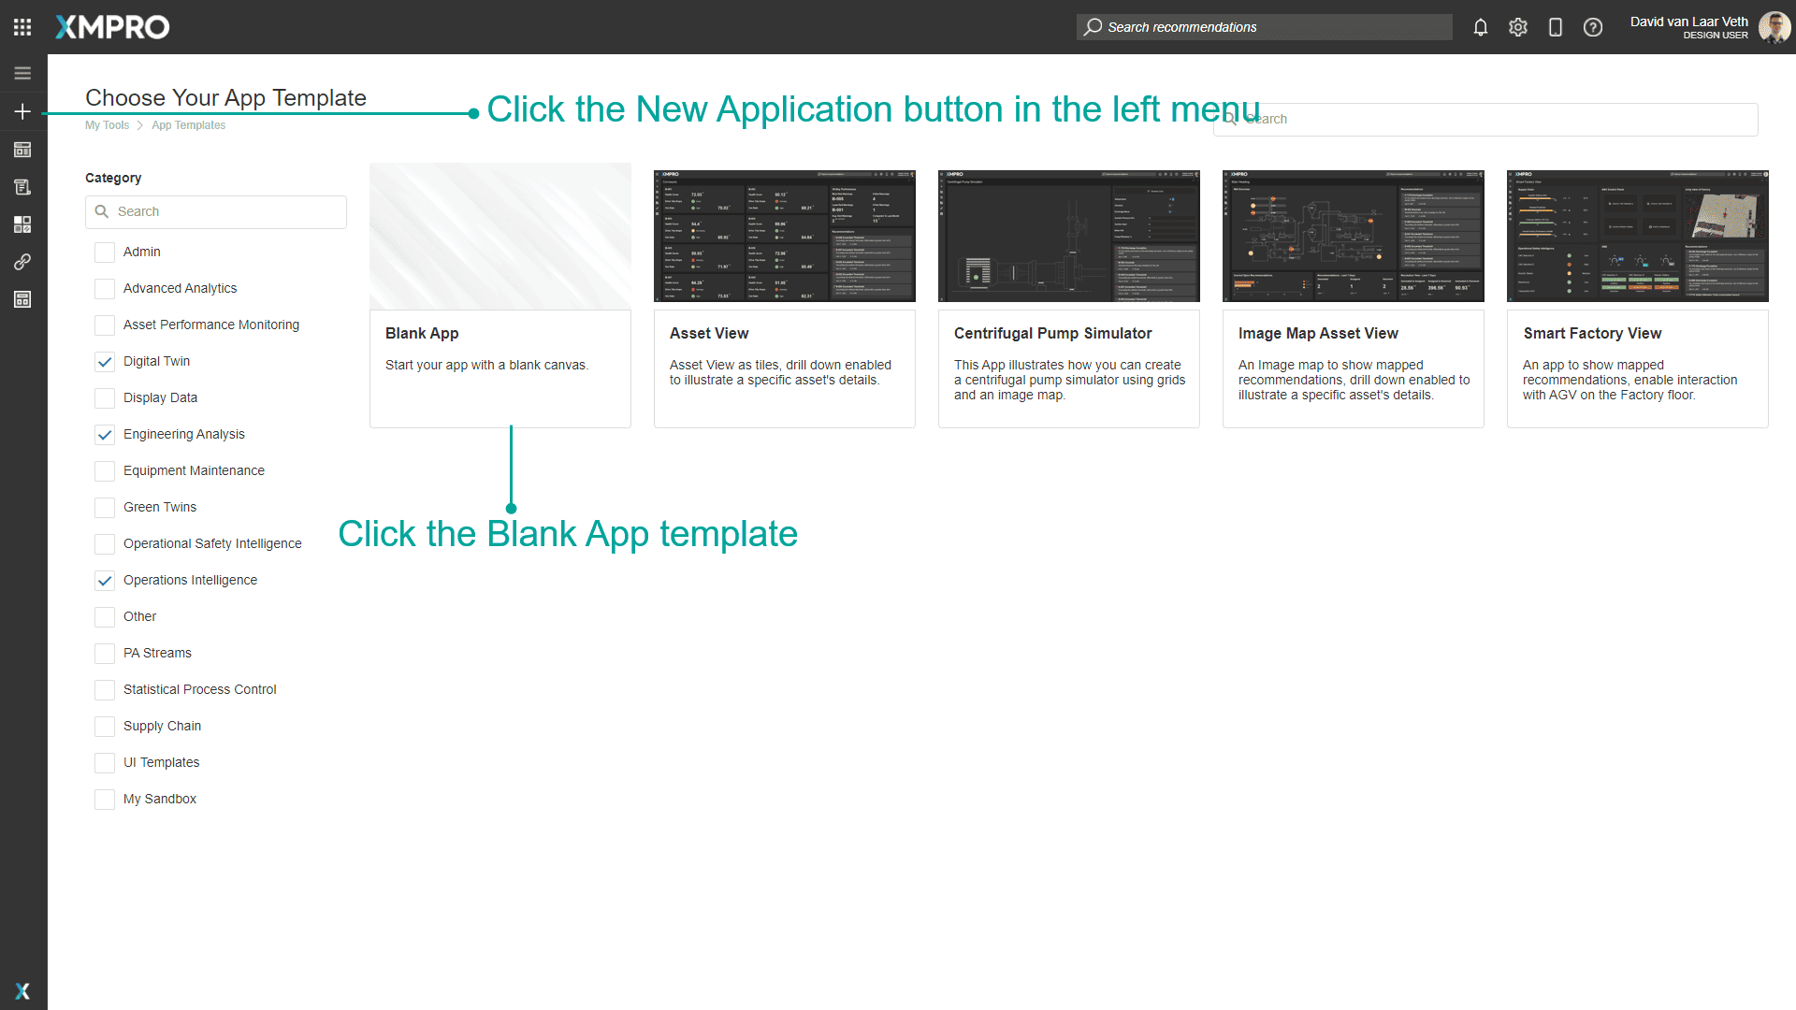Image resolution: width=1796 pixels, height=1010 pixels.
Task: Open the settings gear icon
Action: (1517, 27)
